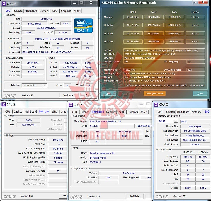
Task: Click the Caches tab in the Mainboard CPU-Z window
Action: point(85,112)
